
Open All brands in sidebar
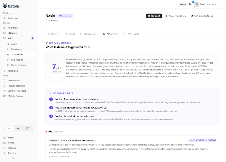pos(12,28)
